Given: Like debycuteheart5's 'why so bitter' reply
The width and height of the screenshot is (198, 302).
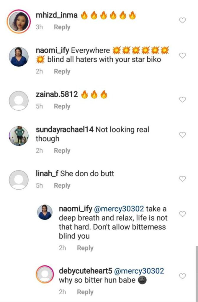Looking at the screenshot, I should coord(183,276).
